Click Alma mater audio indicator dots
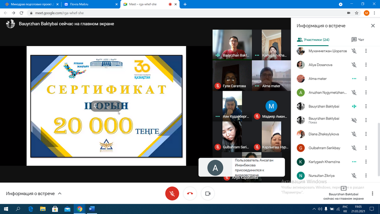This screenshot has height=214, width=380. (x=354, y=78)
